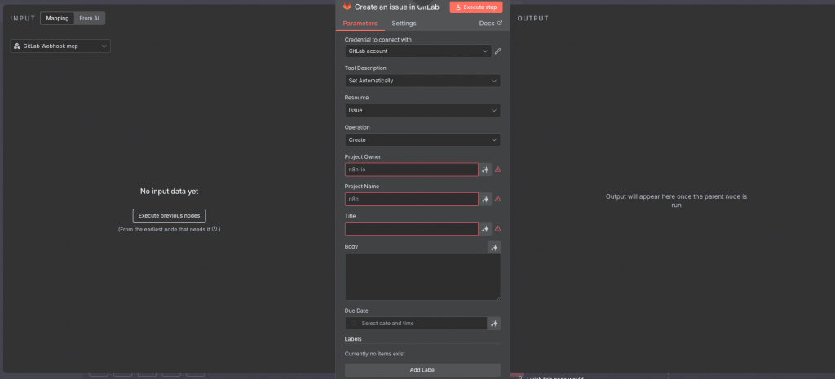Click the Due Date select date and time field
Viewport: 835px width, 379px height.
coord(416,323)
